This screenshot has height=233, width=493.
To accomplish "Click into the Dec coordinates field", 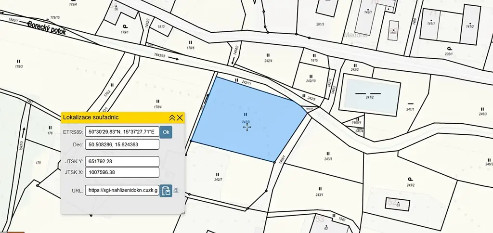I will pyautogui.click(x=122, y=144).
